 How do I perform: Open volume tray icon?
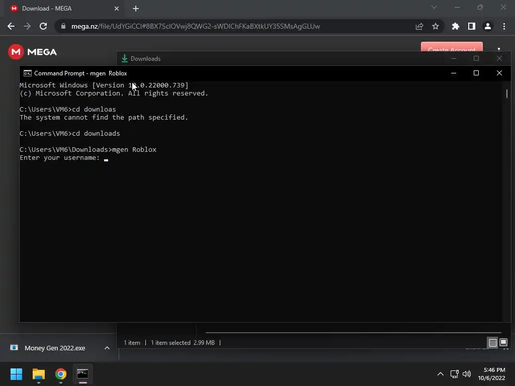pyautogui.click(x=467, y=374)
